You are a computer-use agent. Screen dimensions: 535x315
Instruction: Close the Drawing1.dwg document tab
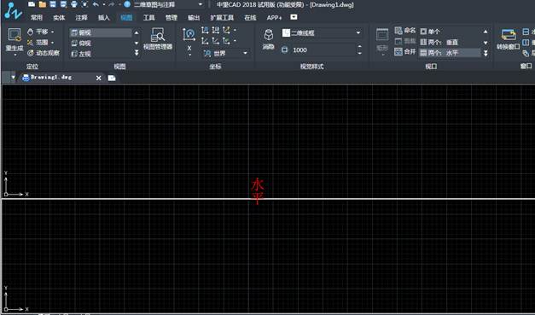click(99, 78)
